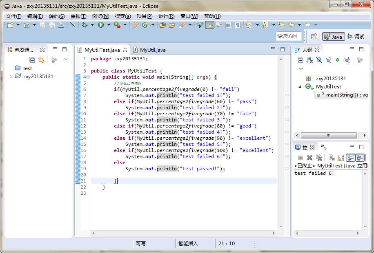This screenshot has width=374, height=253.
Task: Switch to the MyUtil.java editor tab
Action: pyautogui.click(x=152, y=50)
